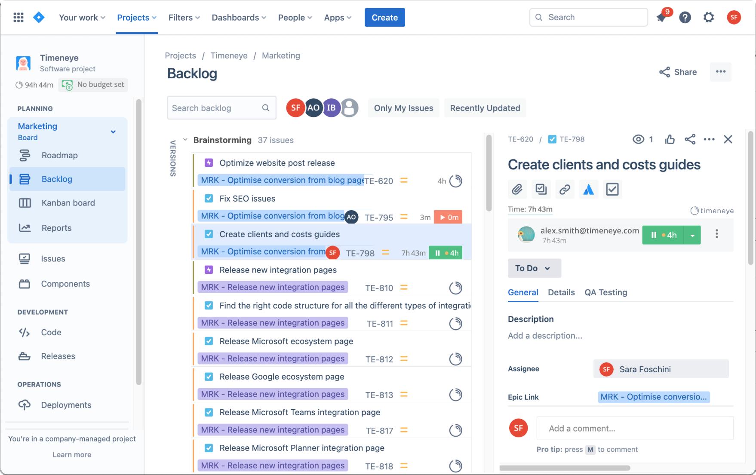
Task: Switch to the QA Testing tab
Action: coord(605,292)
